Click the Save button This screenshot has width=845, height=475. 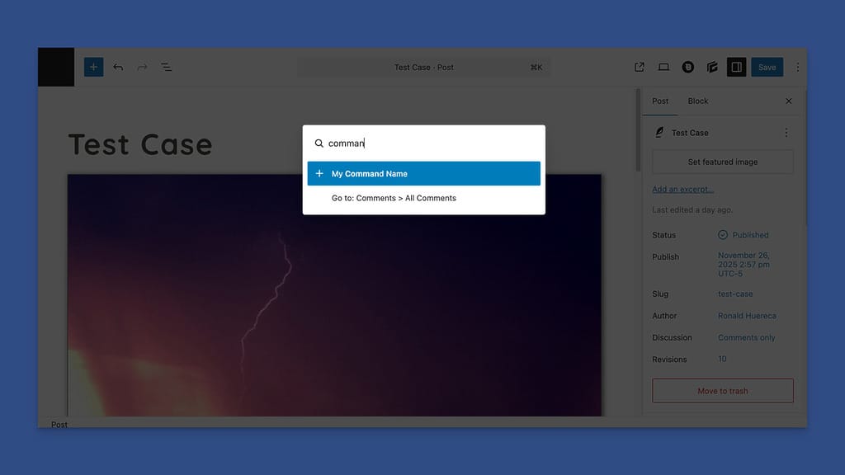[x=767, y=68]
